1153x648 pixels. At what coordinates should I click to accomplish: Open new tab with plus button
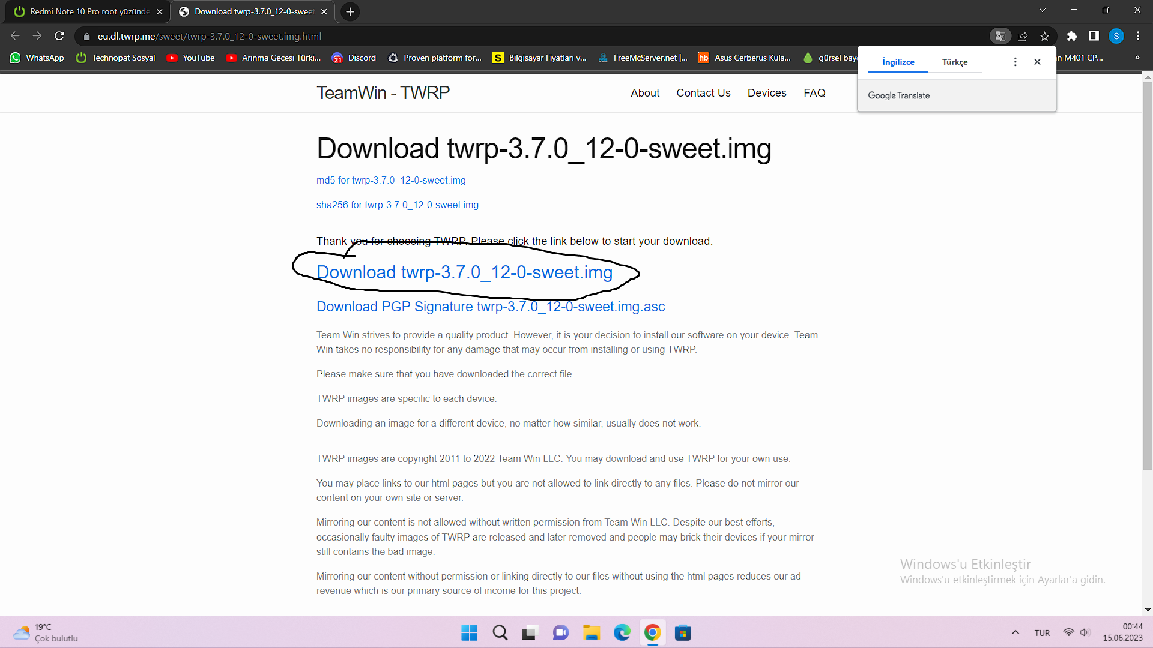(x=350, y=11)
